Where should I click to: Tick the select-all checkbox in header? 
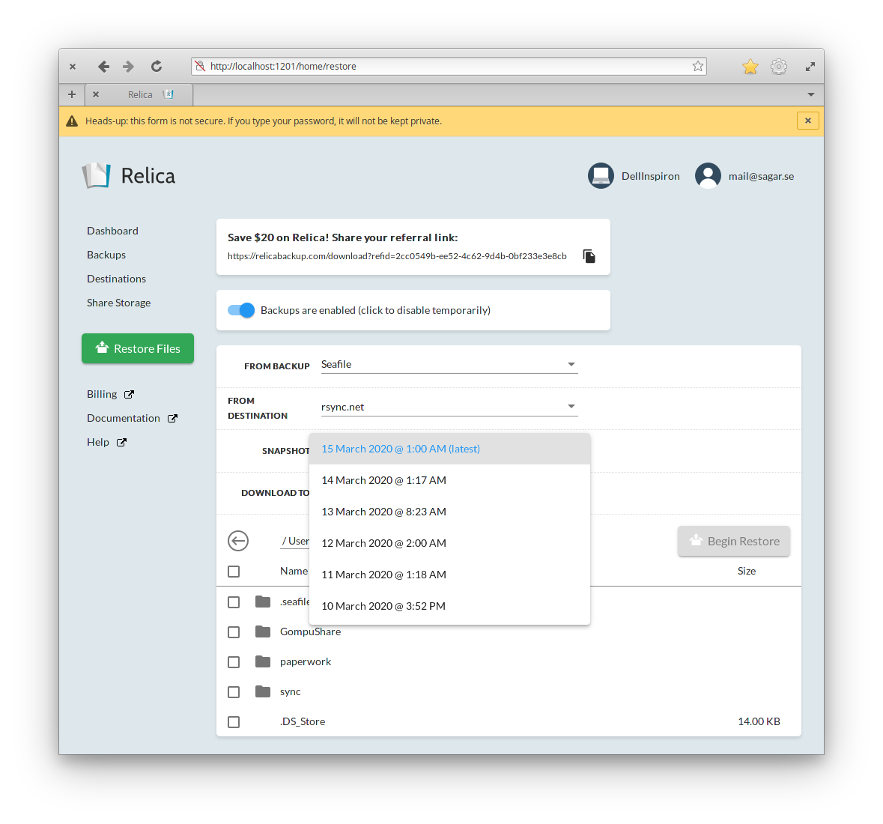pos(234,572)
